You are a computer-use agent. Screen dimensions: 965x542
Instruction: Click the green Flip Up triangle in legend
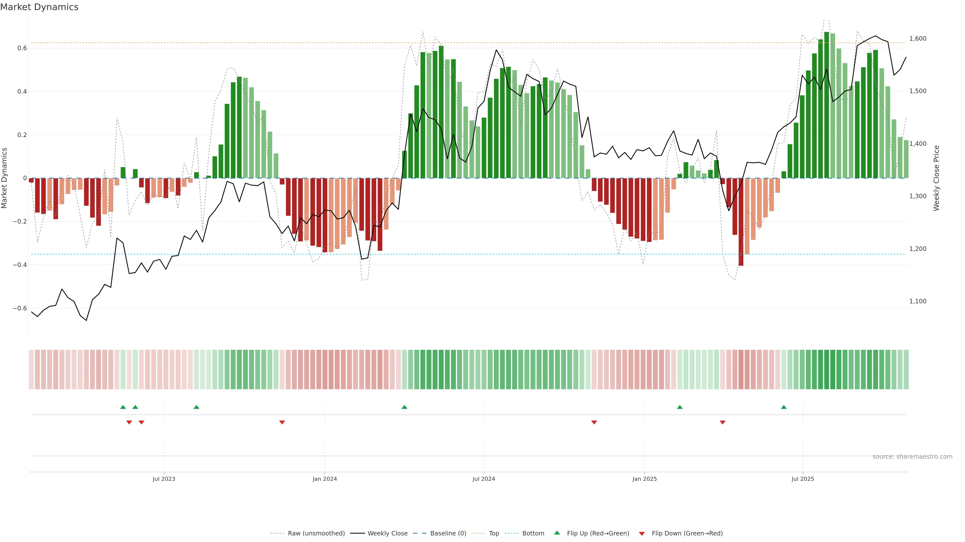pos(557,533)
